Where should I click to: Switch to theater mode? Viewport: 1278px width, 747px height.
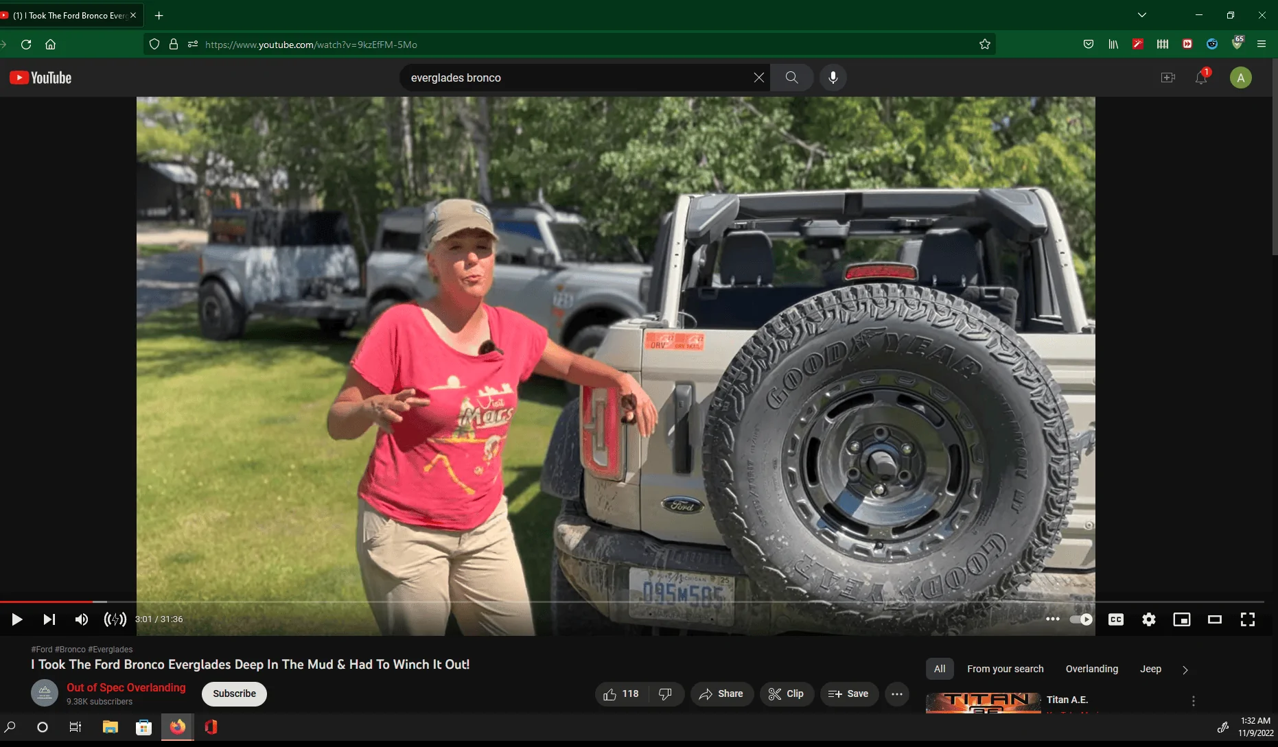[1215, 619]
